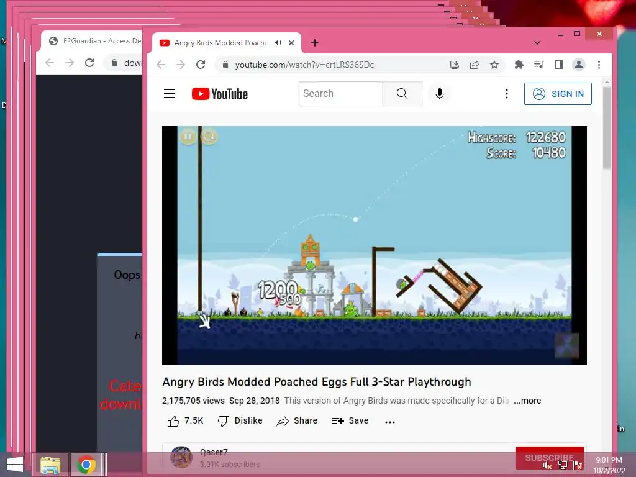Open Chrome three-dot menu
Image resolution: width=636 pixels, height=477 pixels.
[599, 65]
